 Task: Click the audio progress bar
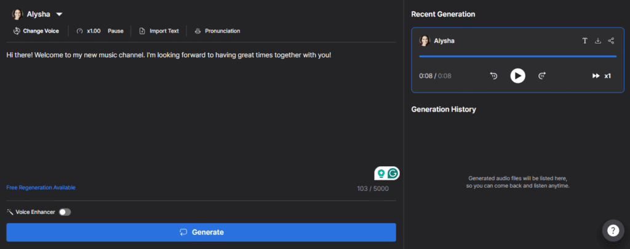pyautogui.click(x=517, y=56)
